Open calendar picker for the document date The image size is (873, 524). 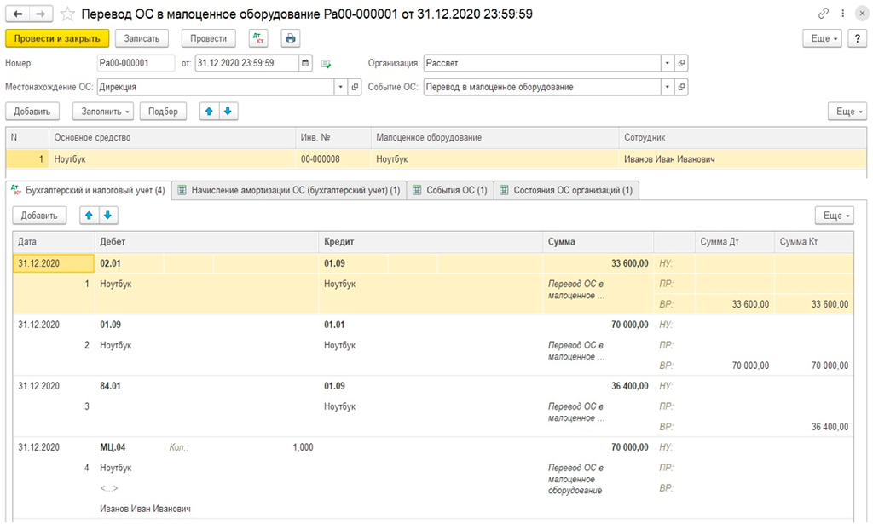point(305,63)
